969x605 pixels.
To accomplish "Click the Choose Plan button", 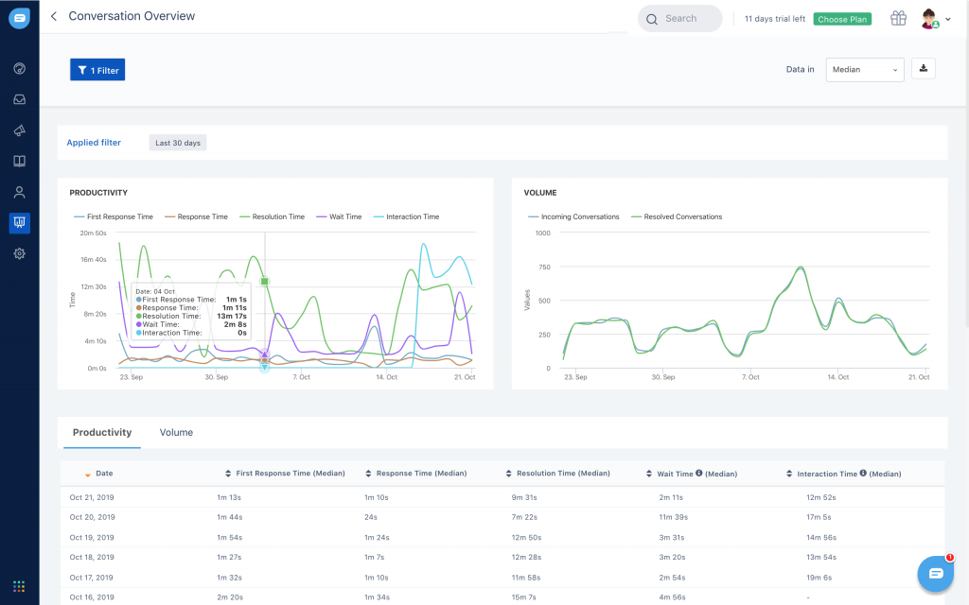I will point(842,19).
